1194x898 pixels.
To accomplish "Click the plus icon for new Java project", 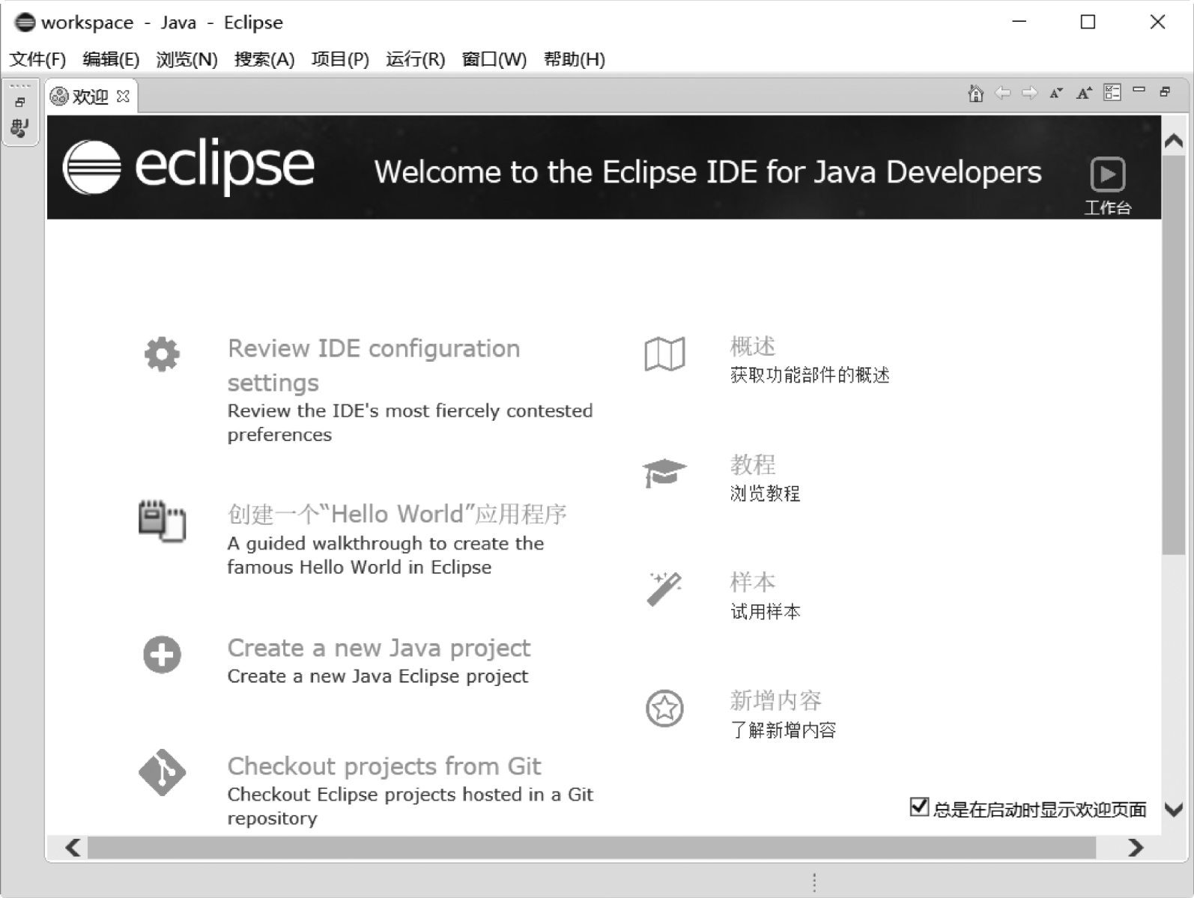I will (x=162, y=655).
